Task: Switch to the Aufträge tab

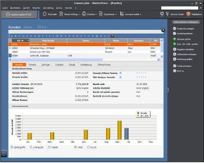Action: point(46,65)
